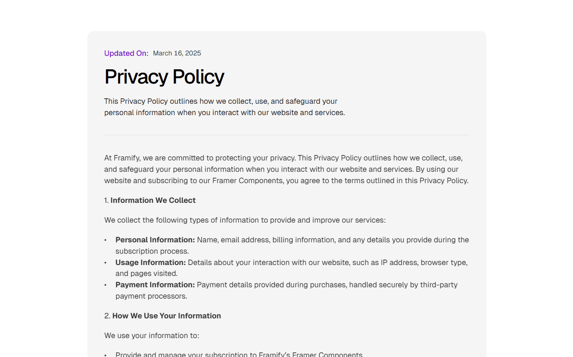Click 'We use your information to:' sentence
Screen dimensions: 573x357
click(152, 336)
